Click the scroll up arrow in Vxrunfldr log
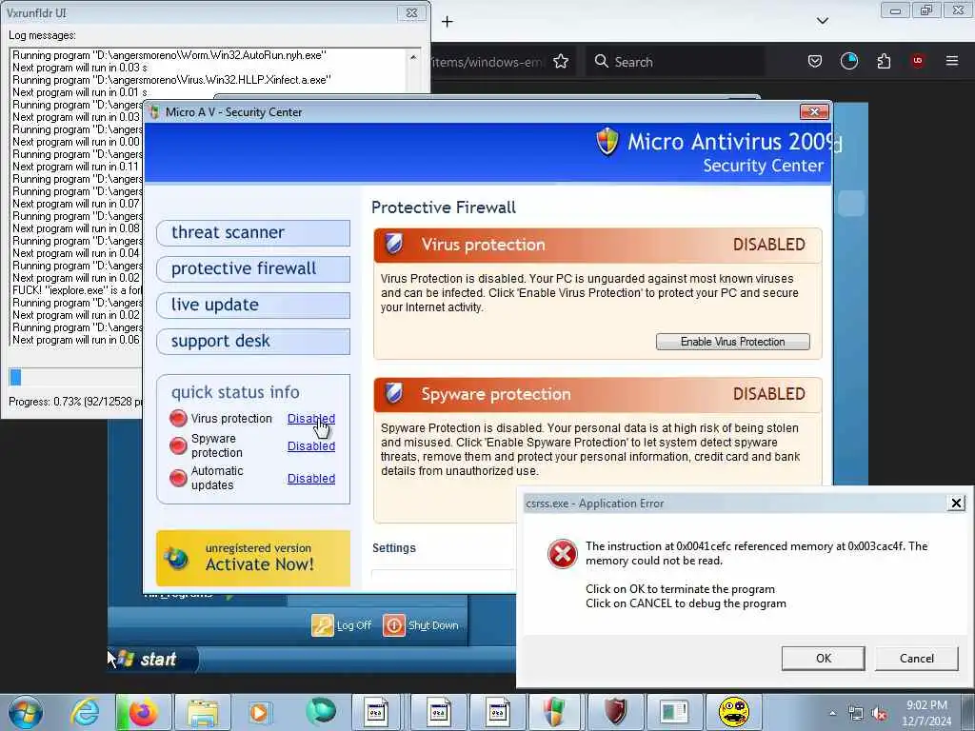The width and height of the screenshot is (975, 731). (413, 57)
